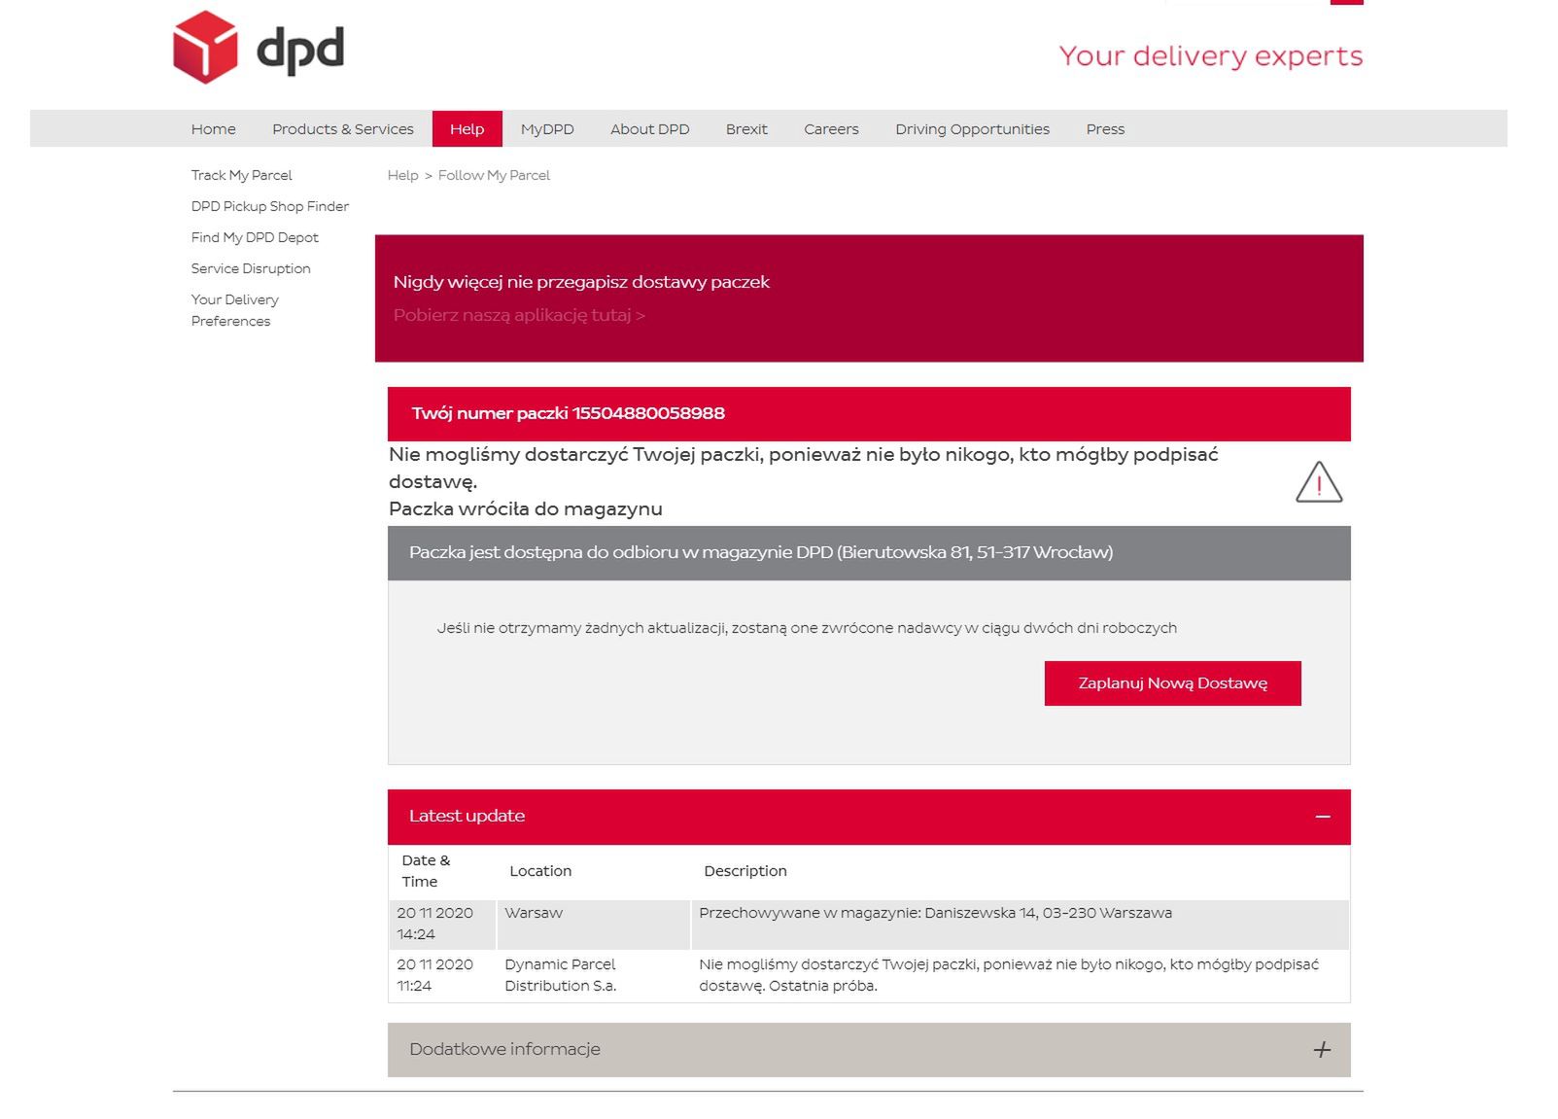
Task: Click Dynamic Parcel Distribution S.a. cell
Action: (594, 975)
